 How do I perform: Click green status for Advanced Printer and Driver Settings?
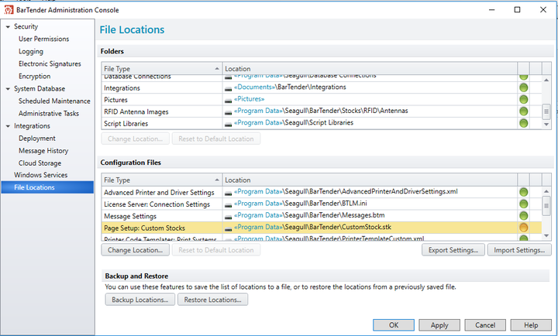(523, 192)
